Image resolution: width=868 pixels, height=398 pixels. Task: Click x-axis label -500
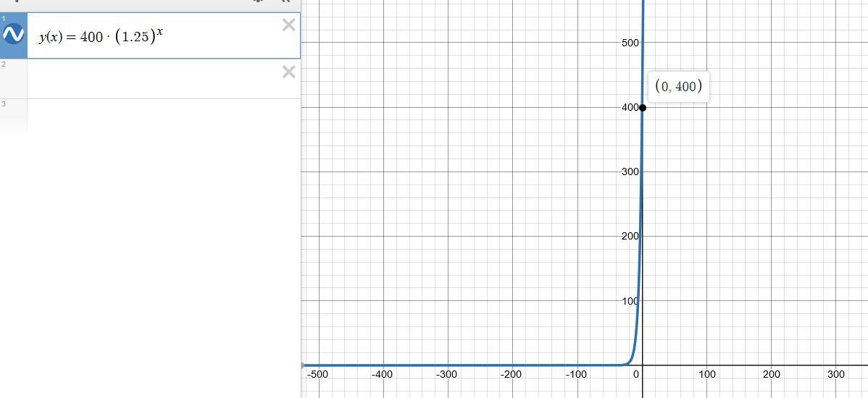click(x=318, y=374)
